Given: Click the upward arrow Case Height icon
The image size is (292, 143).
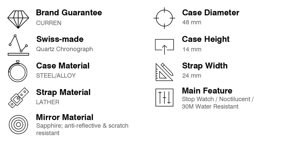Looking at the screenshot, I should tap(164, 46).
